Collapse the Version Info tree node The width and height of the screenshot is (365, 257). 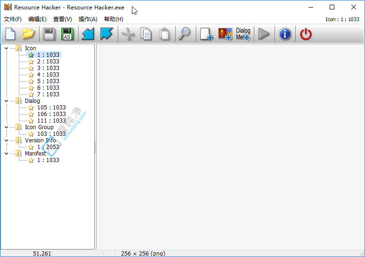pos(6,140)
